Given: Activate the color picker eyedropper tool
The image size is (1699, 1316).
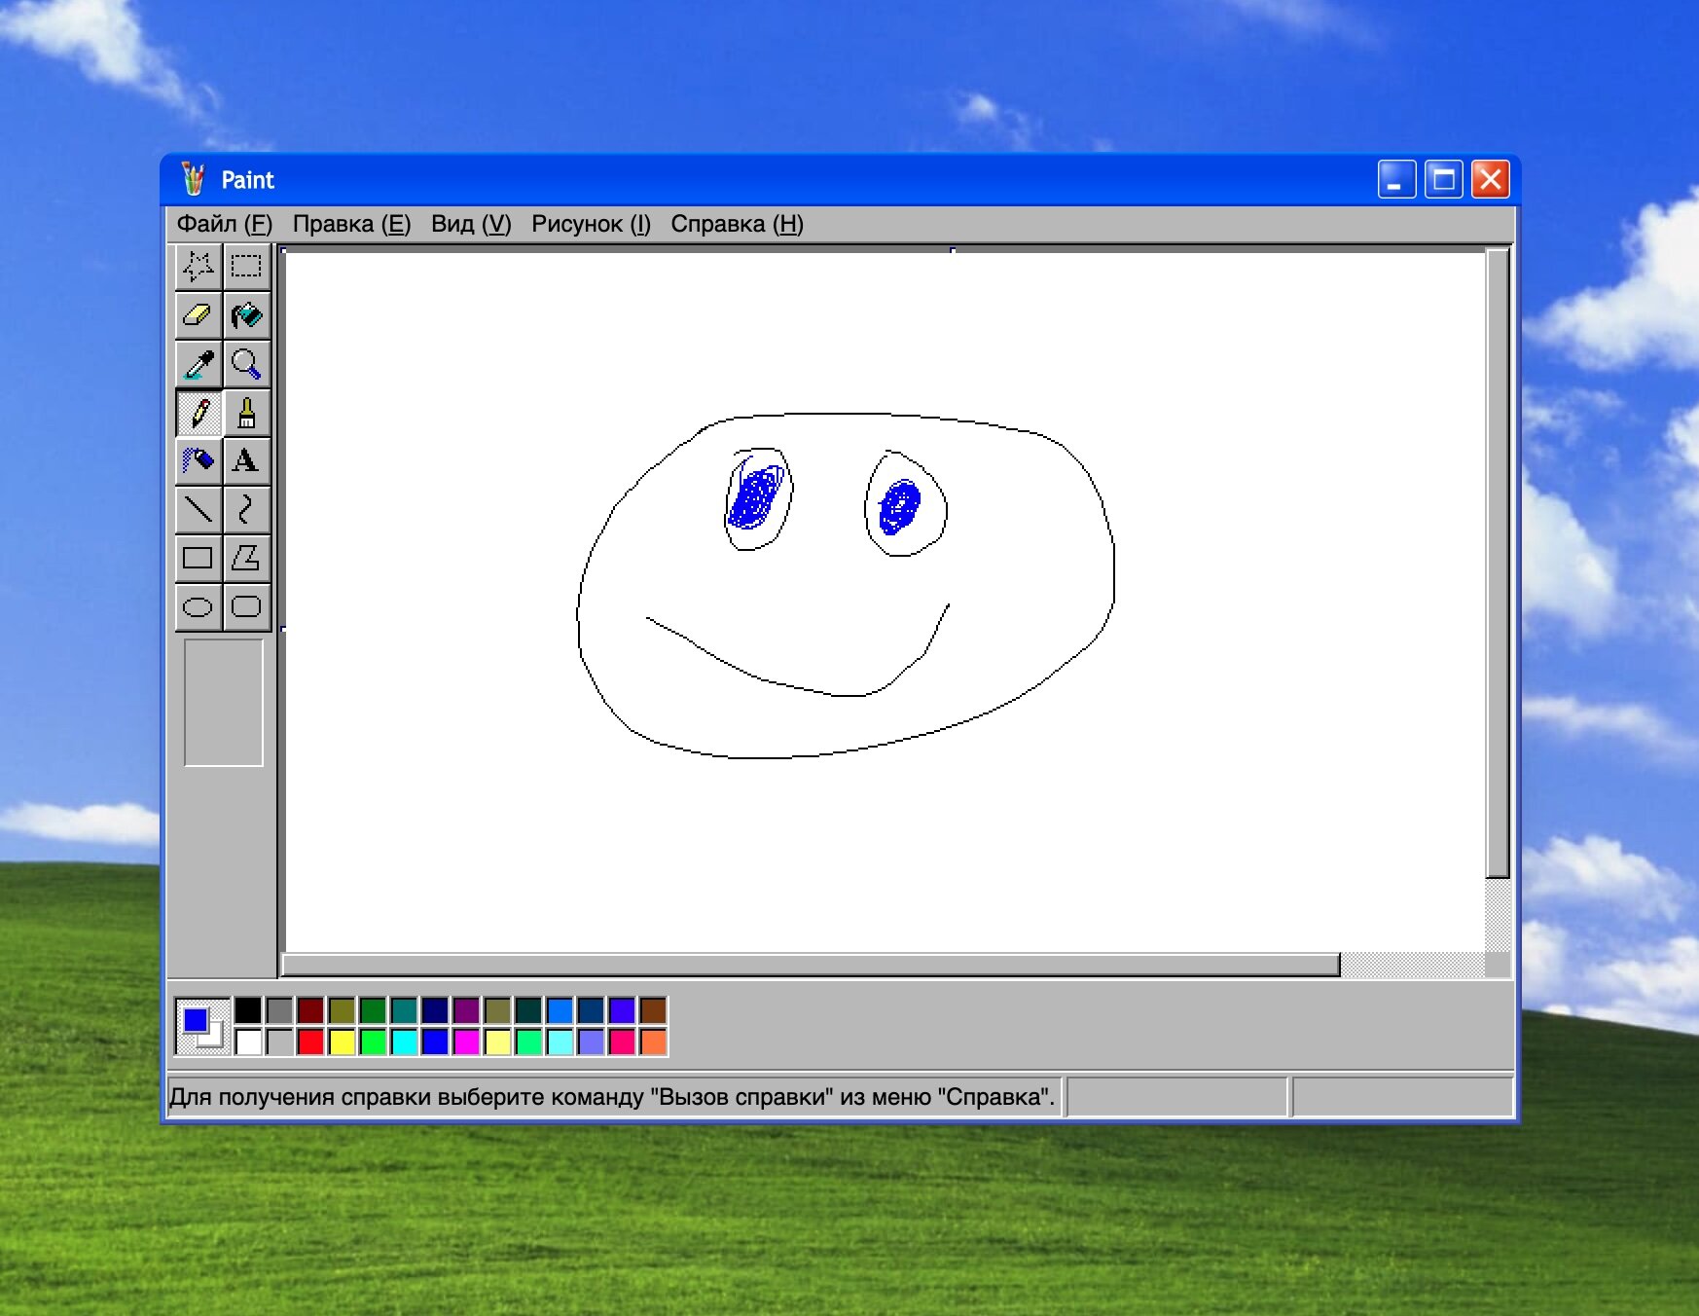Looking at the screenshot, I should pyautogui.click(x=199, y=364).
